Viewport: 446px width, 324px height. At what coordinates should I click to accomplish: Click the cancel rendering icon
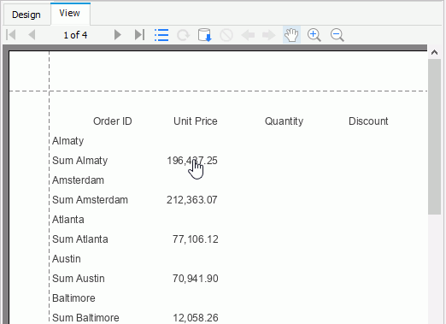click(226, 35)
